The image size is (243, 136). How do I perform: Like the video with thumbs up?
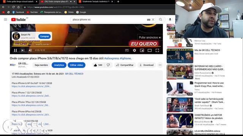click(x=98, y=65)
